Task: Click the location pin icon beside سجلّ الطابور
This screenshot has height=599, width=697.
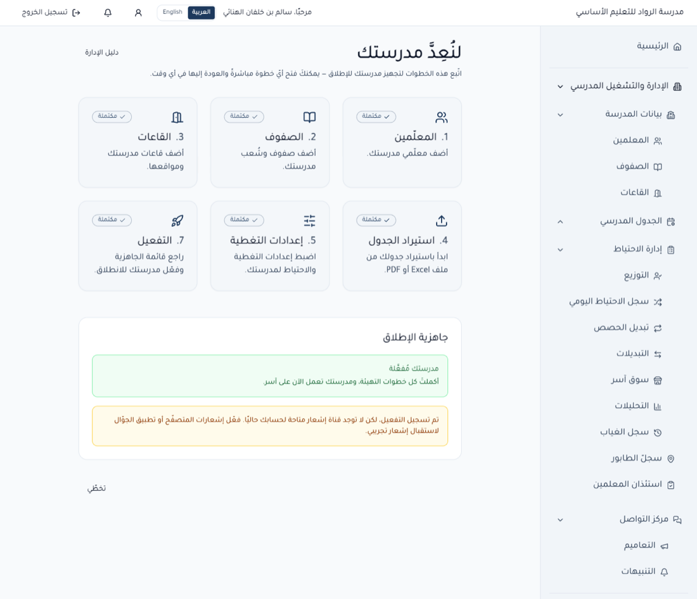Action: tap(671, 458)
